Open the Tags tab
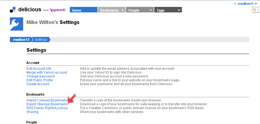 168,10
